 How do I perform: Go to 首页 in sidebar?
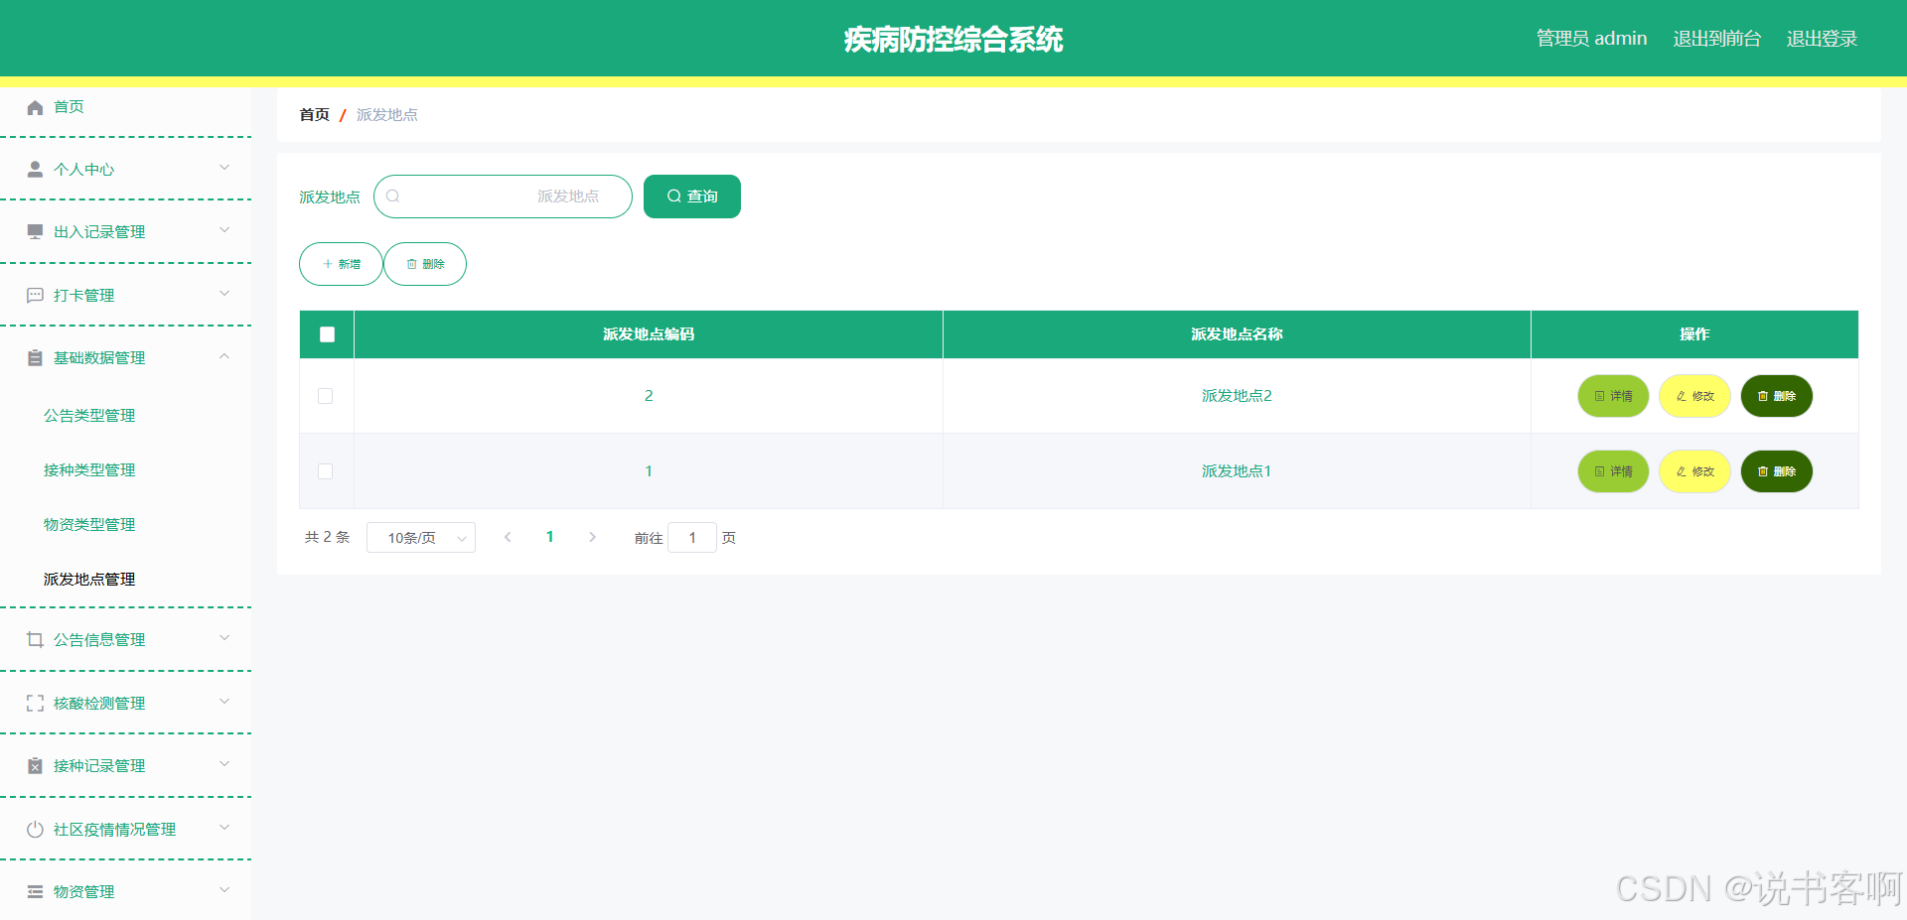coord(69,107)
